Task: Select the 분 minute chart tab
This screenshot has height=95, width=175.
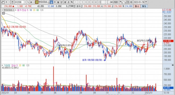Action: (65, 2)
